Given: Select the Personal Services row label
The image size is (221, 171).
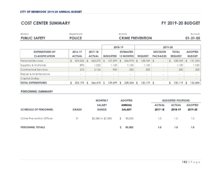Looking at the screenshot, I should coord(32,61).
